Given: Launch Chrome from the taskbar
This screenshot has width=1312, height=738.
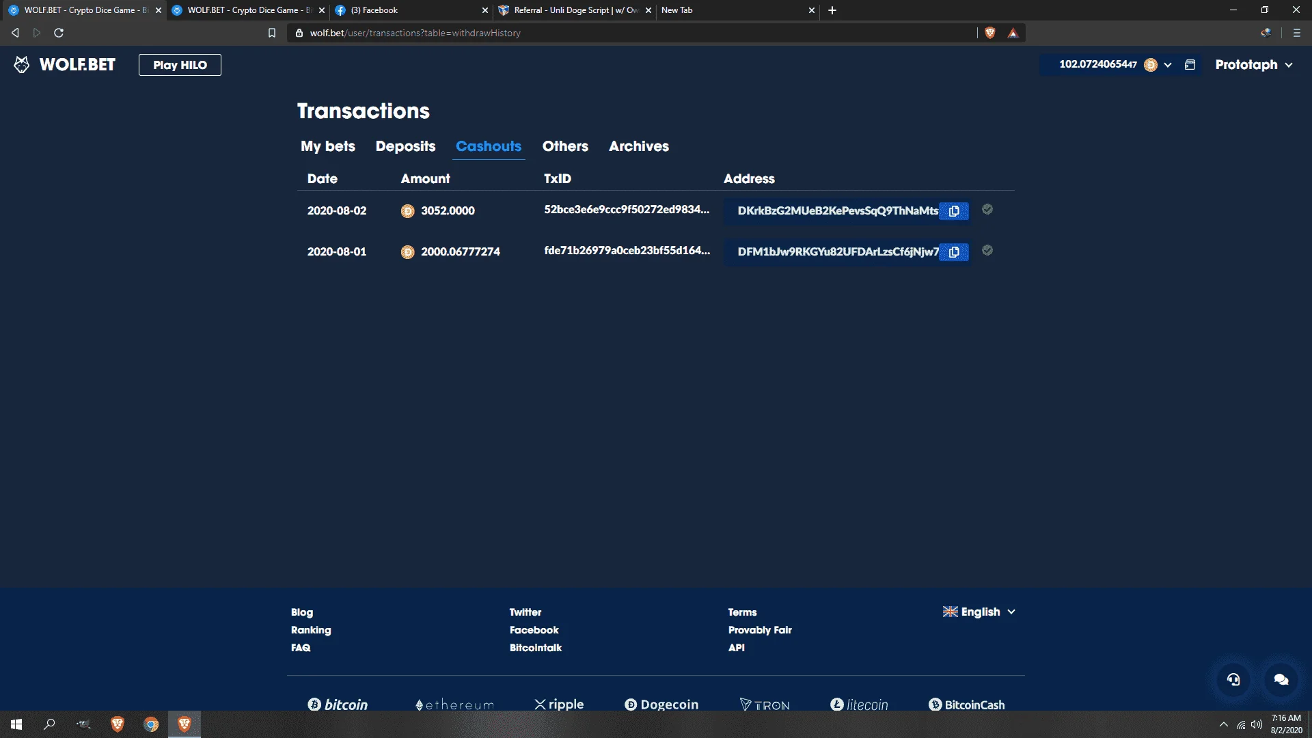Looking at the screenshot, I should [151, 724].
